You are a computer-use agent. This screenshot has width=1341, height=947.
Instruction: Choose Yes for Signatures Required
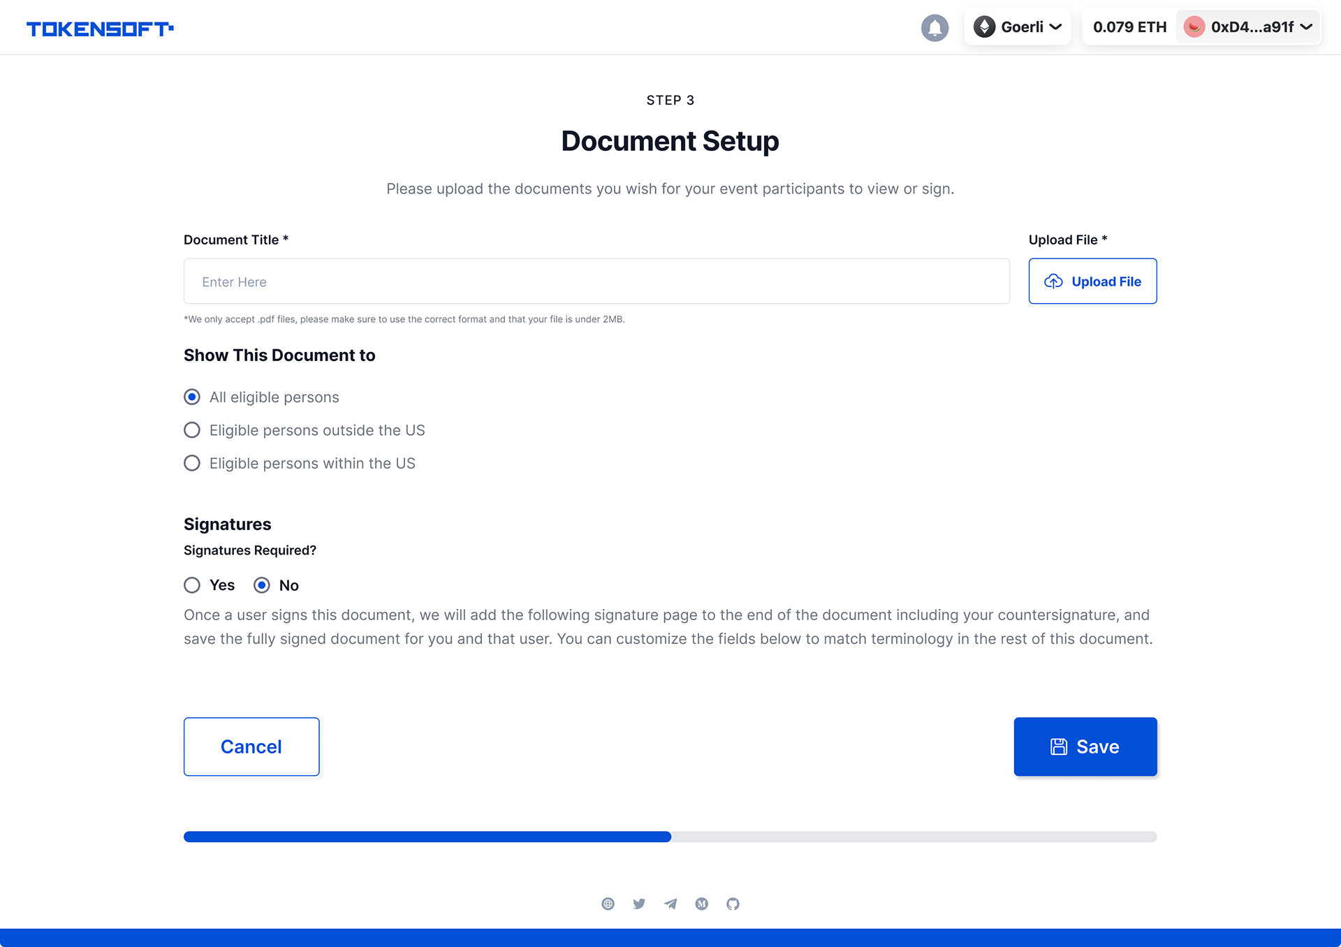pyautogui.click(x=192, y=585)
